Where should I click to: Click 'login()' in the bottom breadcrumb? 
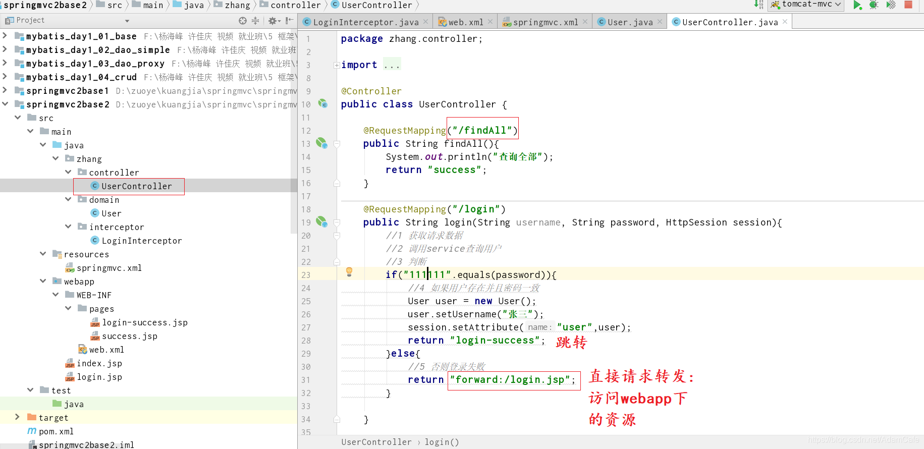[442, 442]
